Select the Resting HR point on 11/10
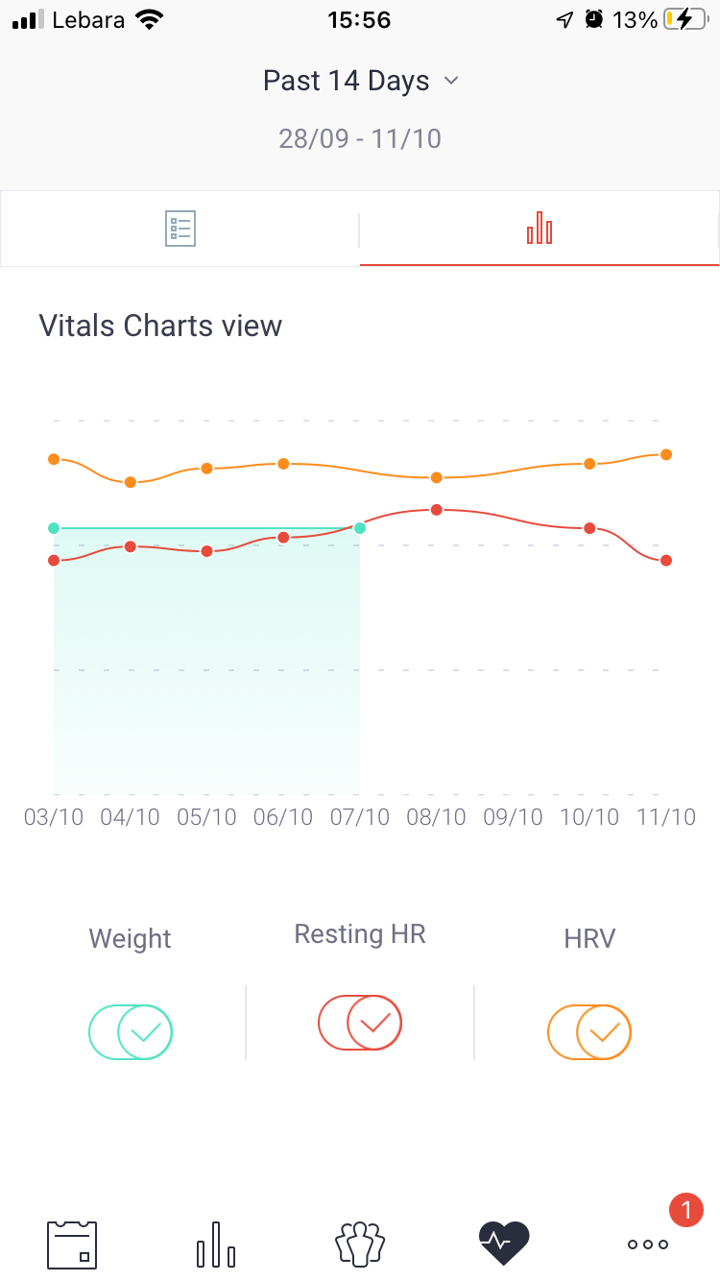Screen dimensions: 720x1281 tap(666, 560)
